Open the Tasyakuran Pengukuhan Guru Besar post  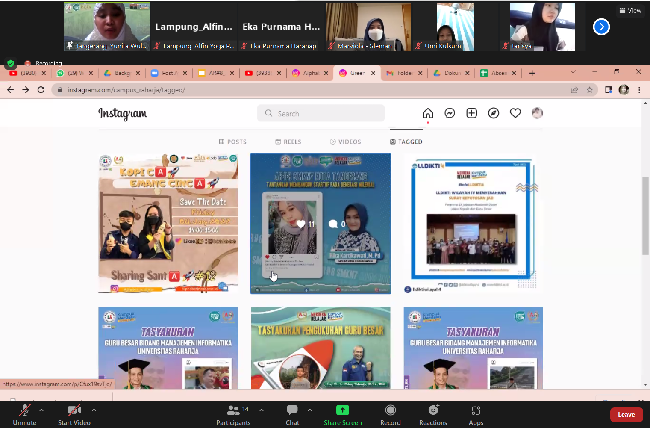tap(321, 348)
